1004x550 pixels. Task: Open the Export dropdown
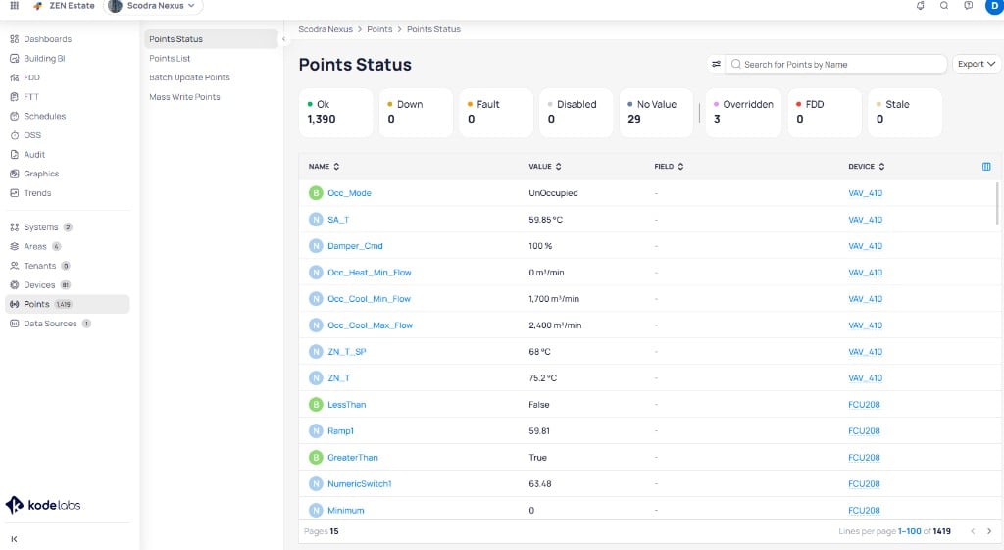pyautogui.click(x=977, y=64)
